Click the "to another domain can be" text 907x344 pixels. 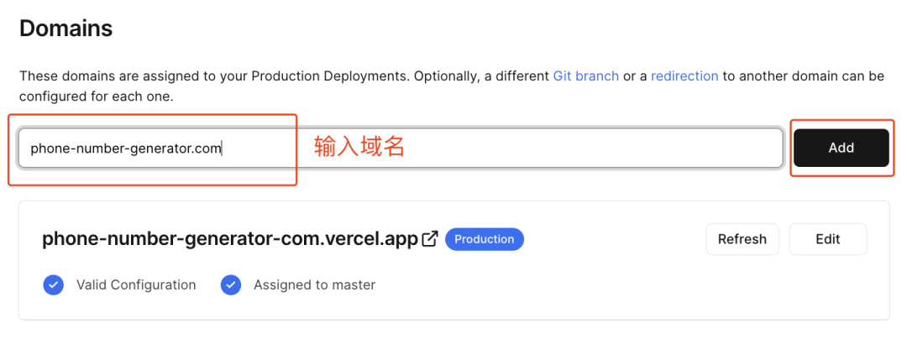803,76
